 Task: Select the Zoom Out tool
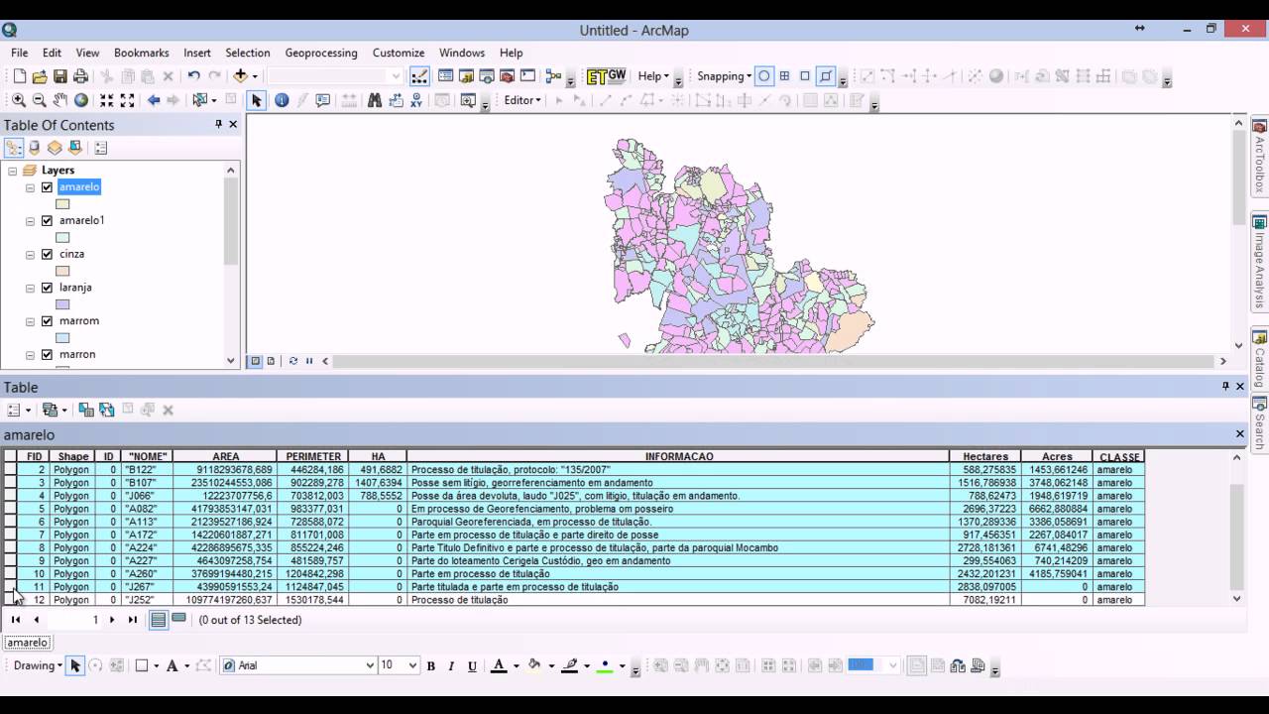pos(40,100)
